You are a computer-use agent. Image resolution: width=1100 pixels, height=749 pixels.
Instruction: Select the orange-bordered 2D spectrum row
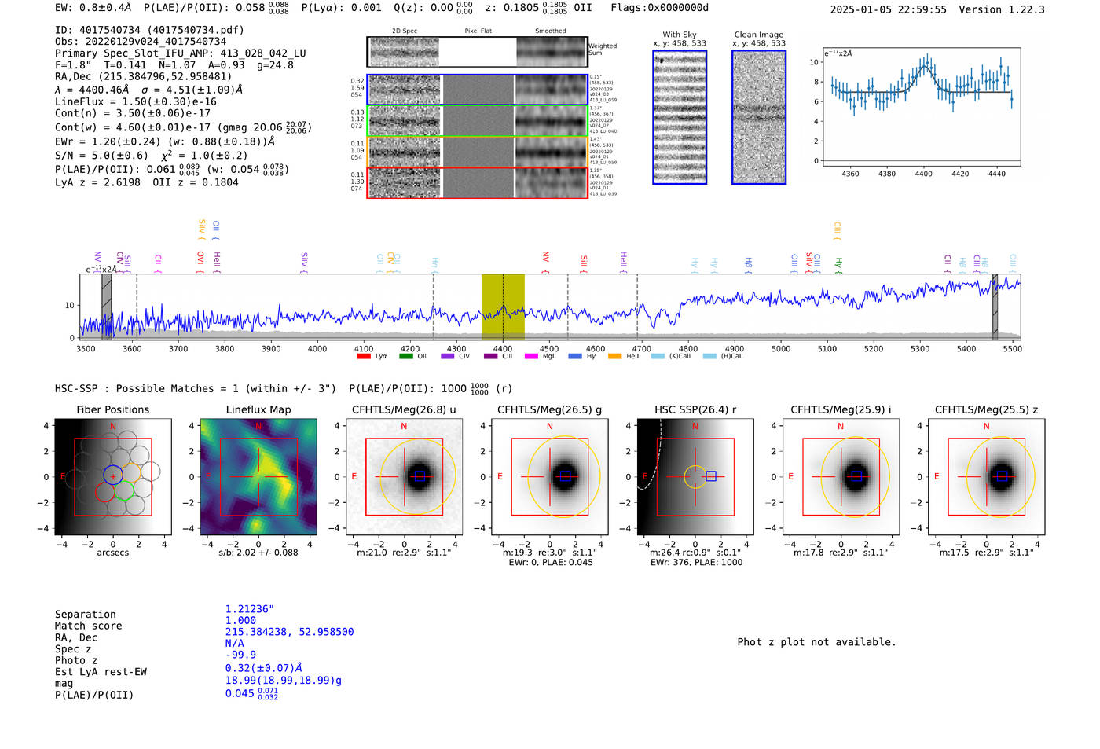point(477,152)
